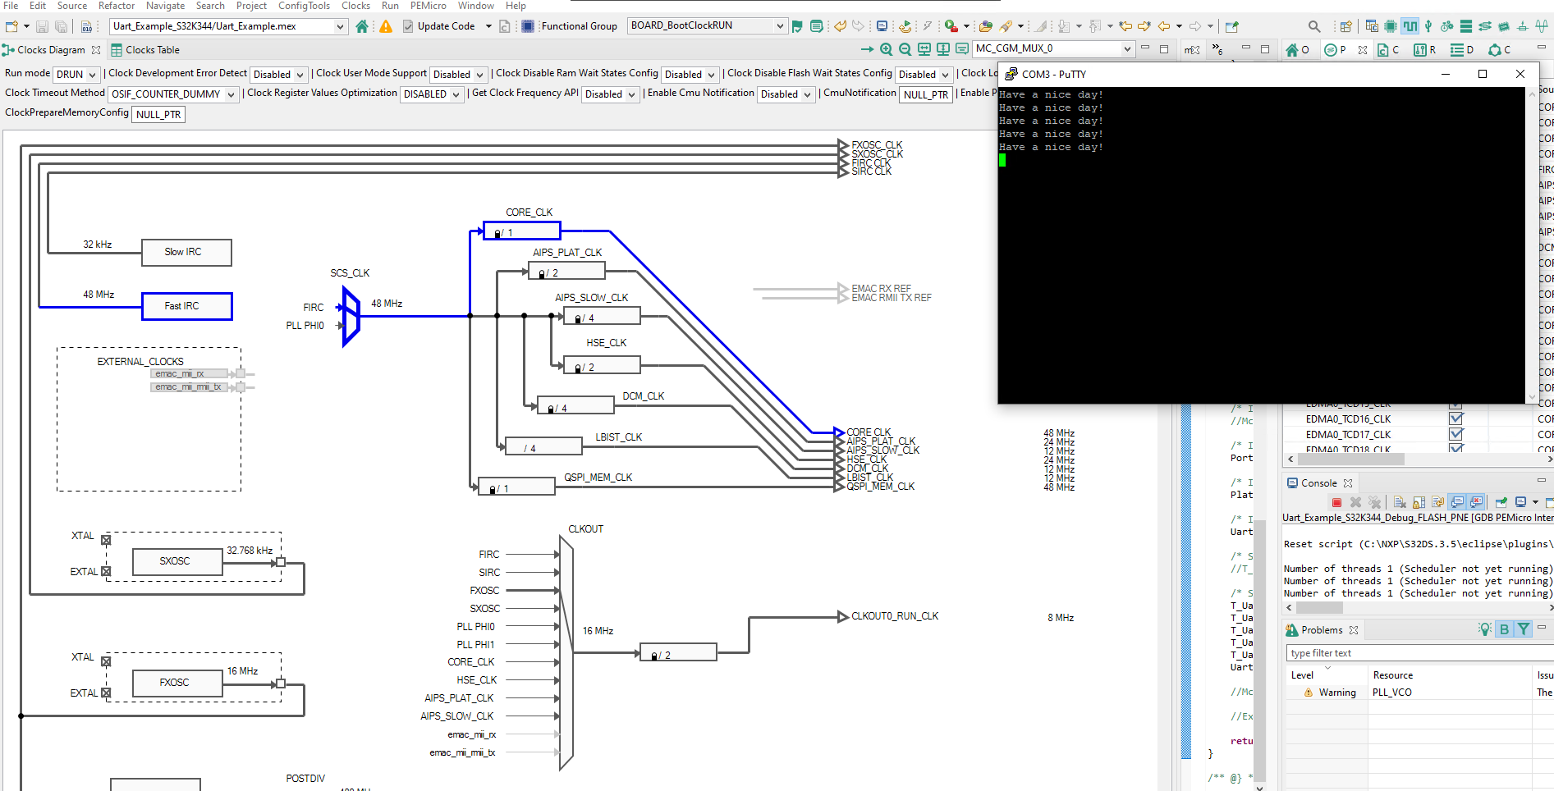Unlock the padlock on the CORE_CLK divider
The height and width of the screenshot is (791, 1554).
tap(497, 231)
